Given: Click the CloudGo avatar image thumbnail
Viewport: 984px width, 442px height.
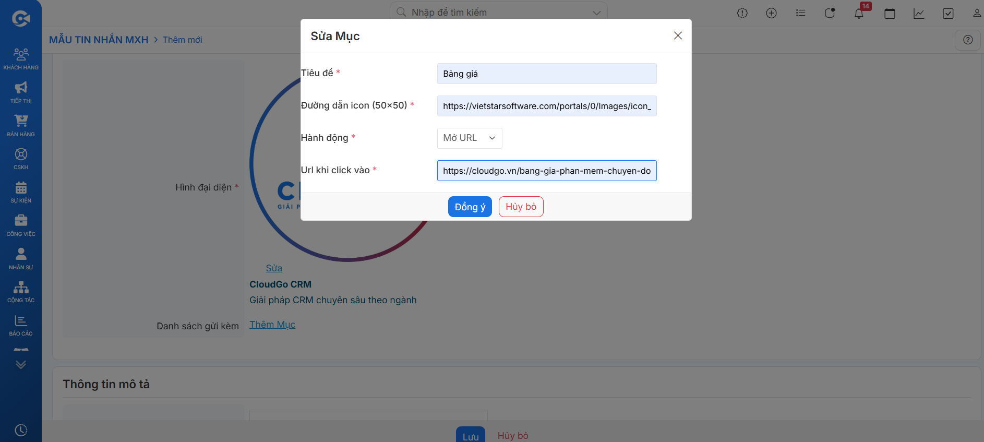Looking at the screenshot, I should 348,164.
